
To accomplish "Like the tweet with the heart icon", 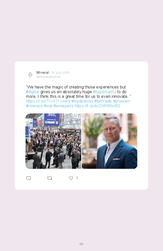I will 71,178.
